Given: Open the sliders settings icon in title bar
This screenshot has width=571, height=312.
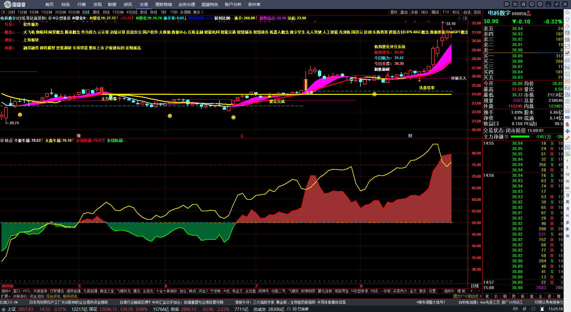Looking at the screenshot, I should [x=515, y=4].
